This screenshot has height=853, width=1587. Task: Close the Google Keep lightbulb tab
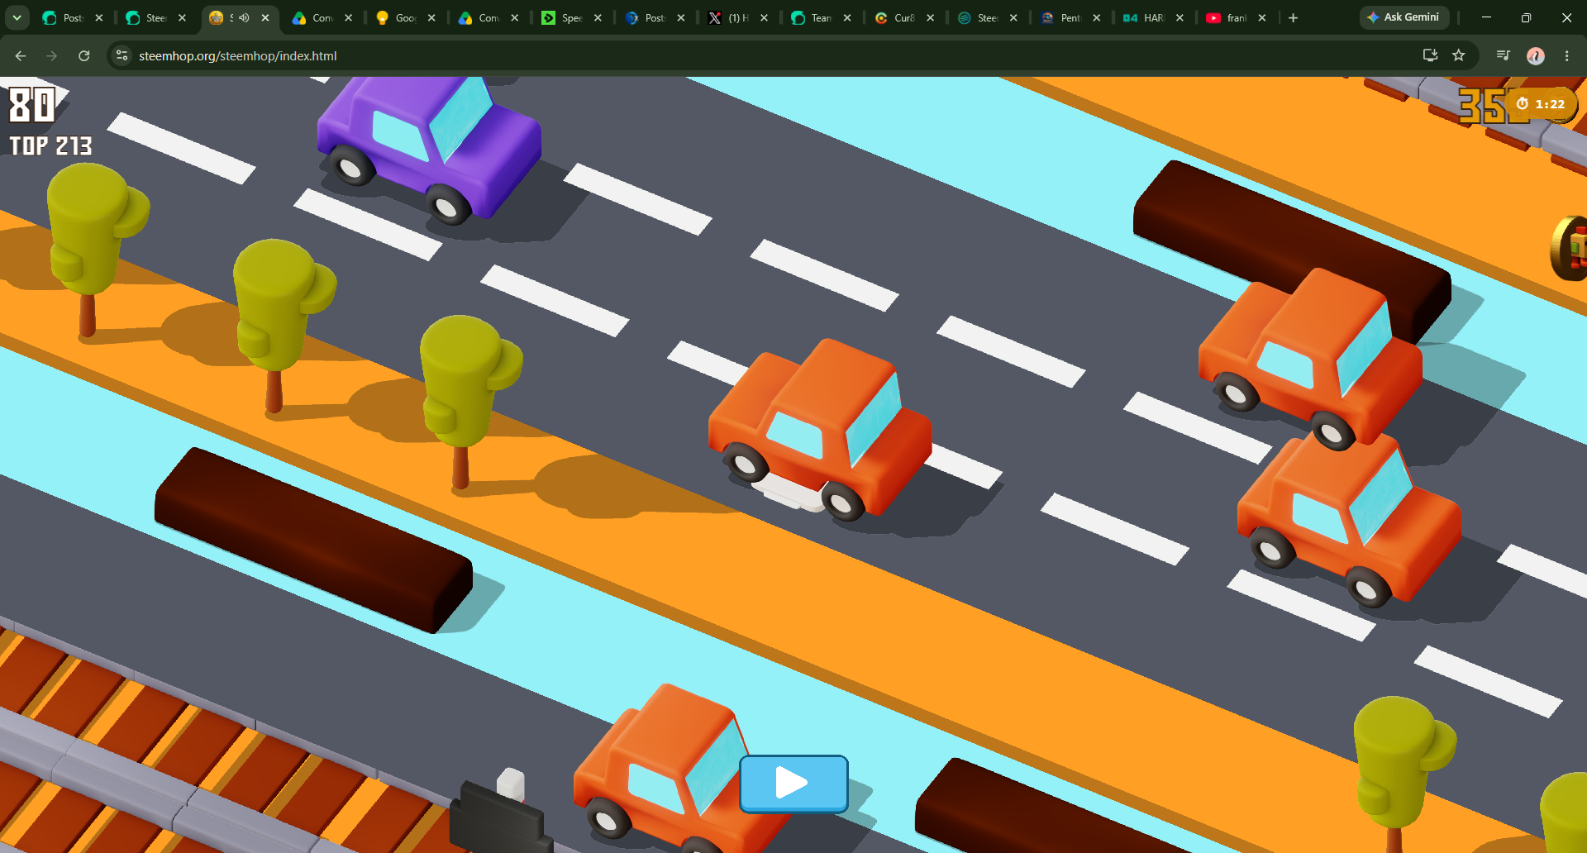(x=431, y=17)
